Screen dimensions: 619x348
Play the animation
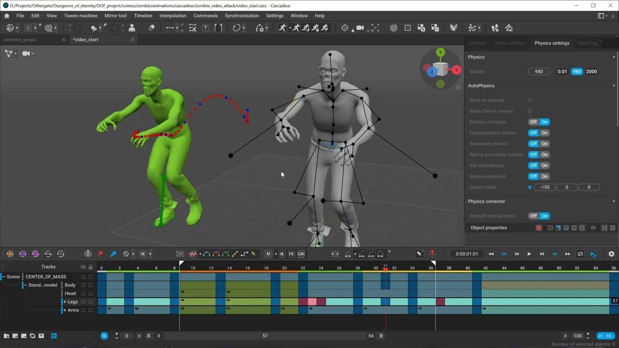click(x=529, y=254)
